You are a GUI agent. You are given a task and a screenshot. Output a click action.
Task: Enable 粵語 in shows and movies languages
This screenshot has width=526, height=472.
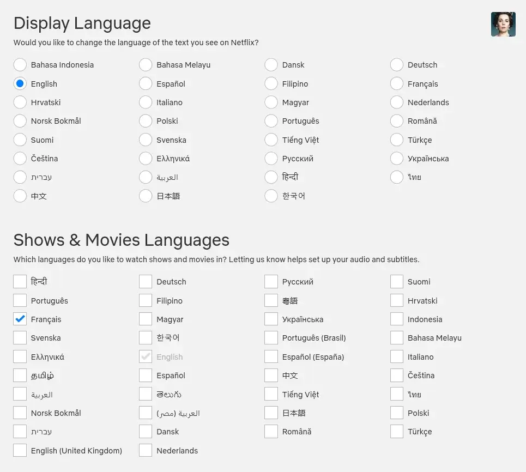click(x=271, y=300)
